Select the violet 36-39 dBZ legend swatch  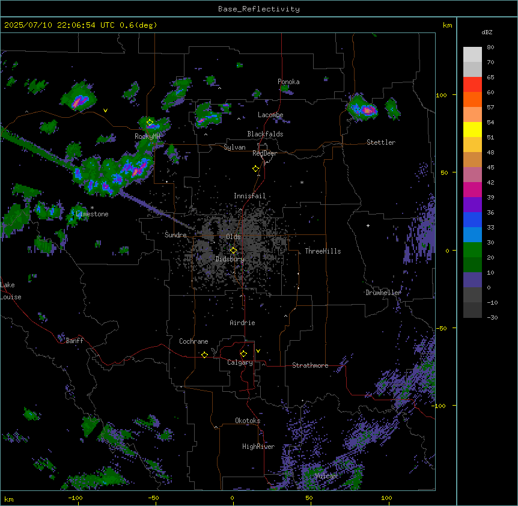(x=472, y=204)
